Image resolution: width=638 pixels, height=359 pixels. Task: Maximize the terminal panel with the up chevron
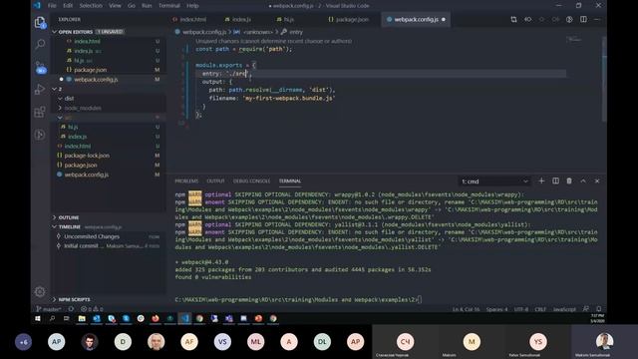point(583,181)
